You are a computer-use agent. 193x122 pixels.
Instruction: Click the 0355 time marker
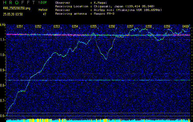[x=93, y=27]
